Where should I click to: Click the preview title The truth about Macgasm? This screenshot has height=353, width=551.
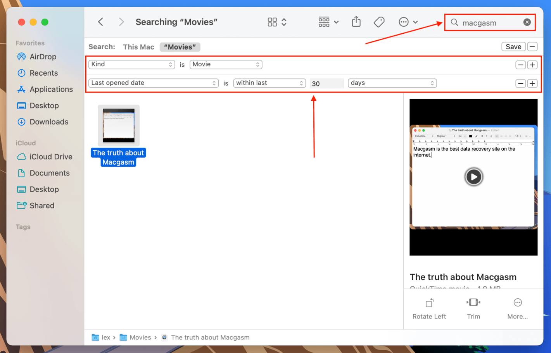pos(463,277)
